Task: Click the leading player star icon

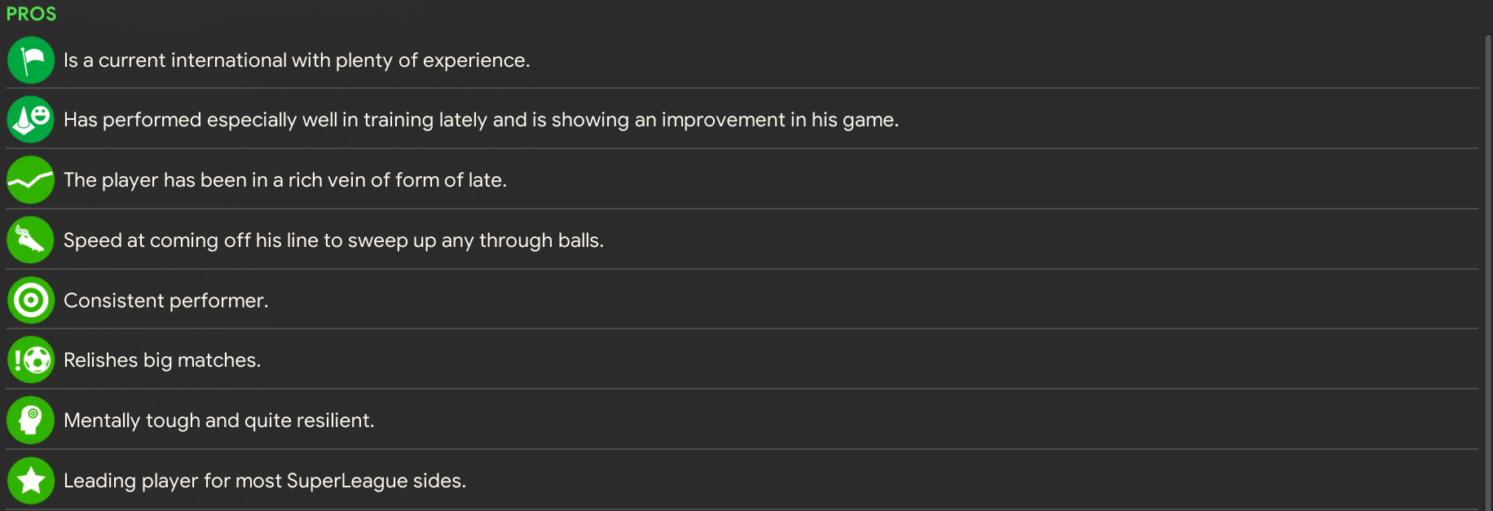Action: [x=31, y=481]
